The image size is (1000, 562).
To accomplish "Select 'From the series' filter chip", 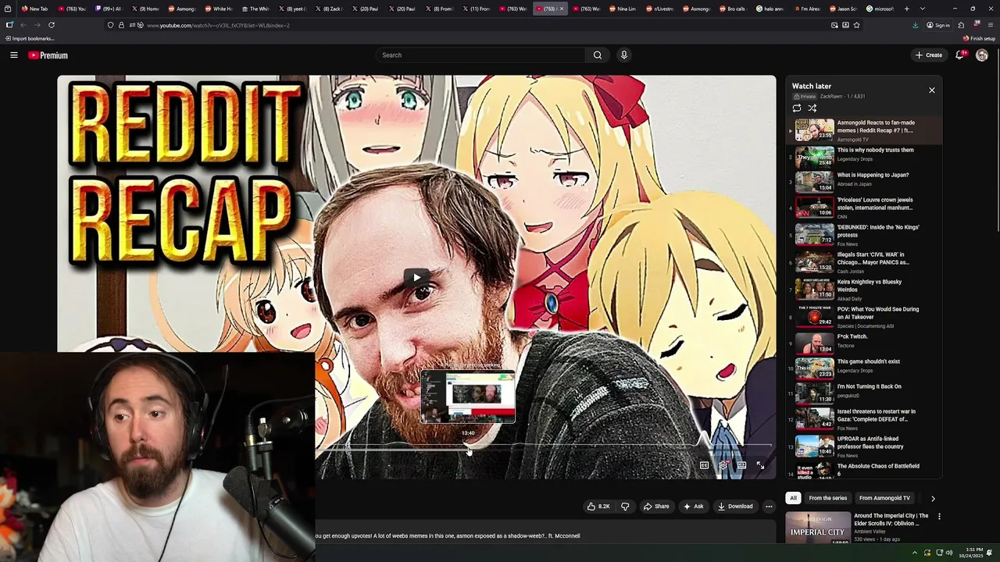I will [827, 498].
